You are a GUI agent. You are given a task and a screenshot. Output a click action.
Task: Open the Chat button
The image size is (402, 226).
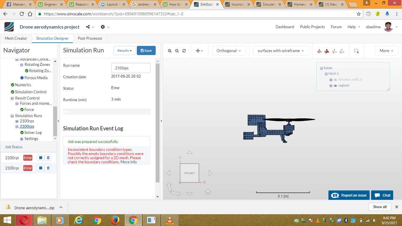click(382, 195)
